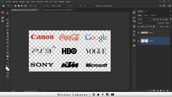Open the Relleno slider dropdown arrow
The image size is (172, 97).
[x=170, y=27]
